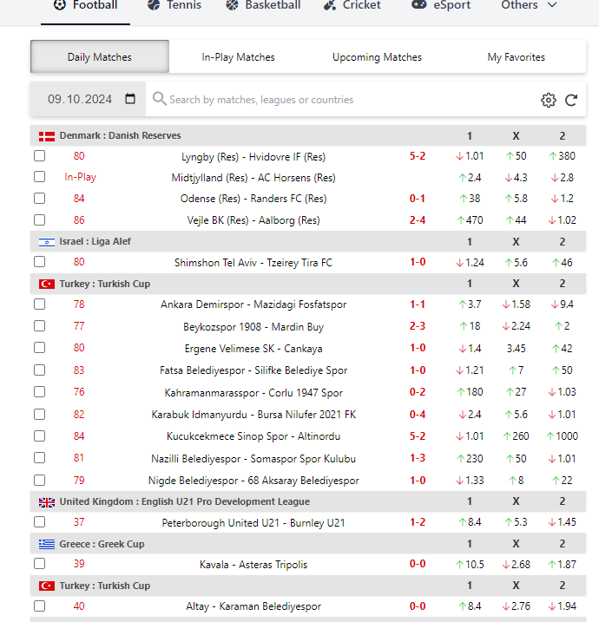This screenshot has height=622, width=599.
Task: Click the tennis ball icon
Action: pyautogui.click(x=154, y=4)
